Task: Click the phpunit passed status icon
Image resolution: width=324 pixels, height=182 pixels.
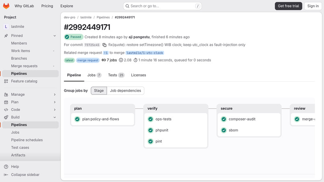Action: point(150,130)
